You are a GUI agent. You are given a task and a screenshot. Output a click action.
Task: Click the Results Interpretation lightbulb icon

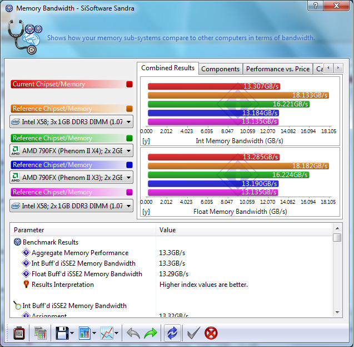(26, 284)
